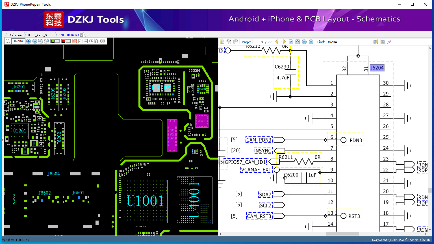Select connector J6203 on the PCB

64,94
